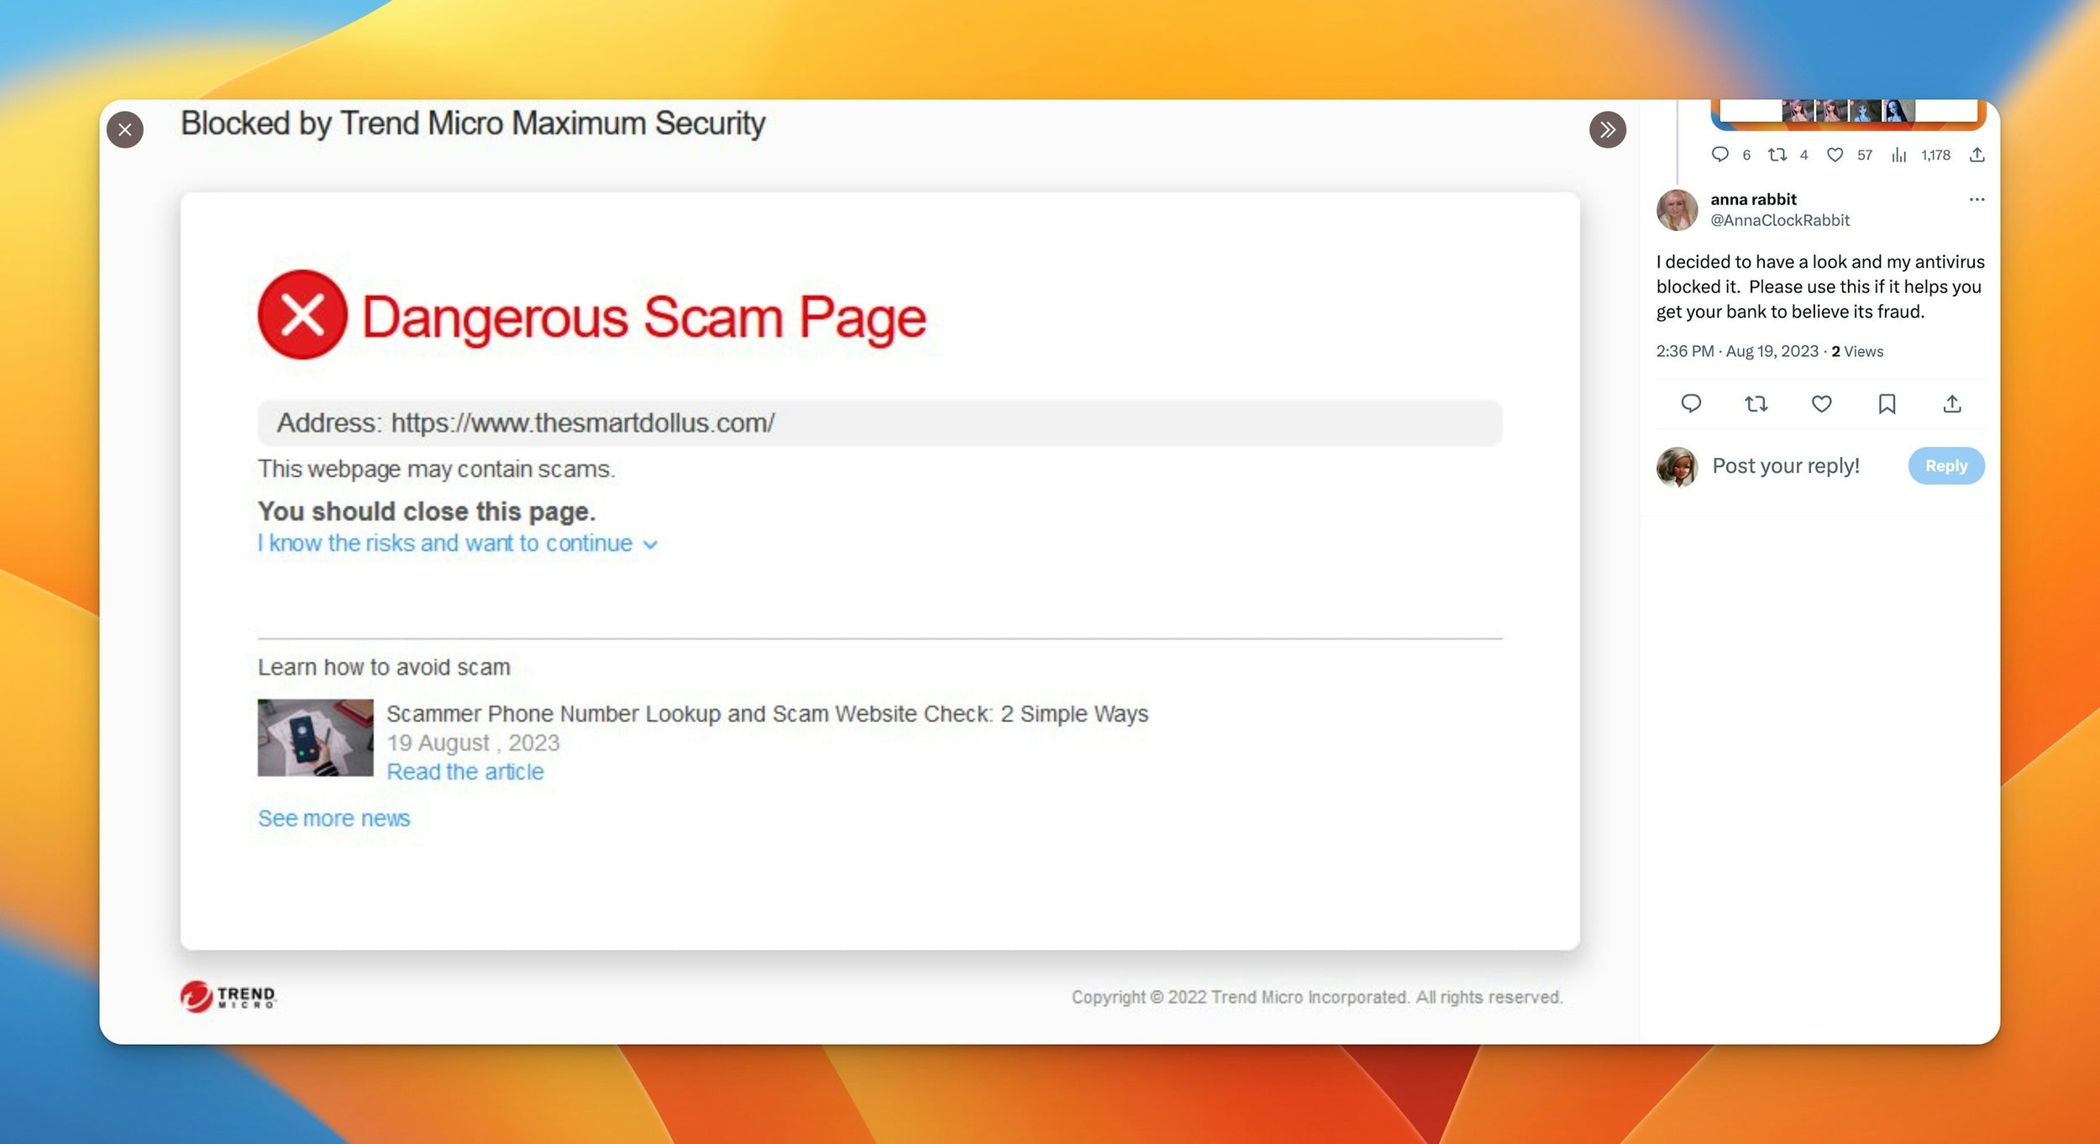2100x1144 pixels.
Task: Close the image viewer with X
Action: click(x=125, y=130)
